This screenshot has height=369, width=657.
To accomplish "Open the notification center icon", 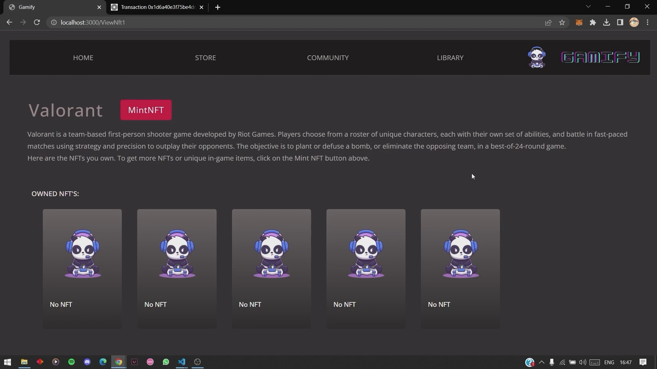I will [643, 362].
